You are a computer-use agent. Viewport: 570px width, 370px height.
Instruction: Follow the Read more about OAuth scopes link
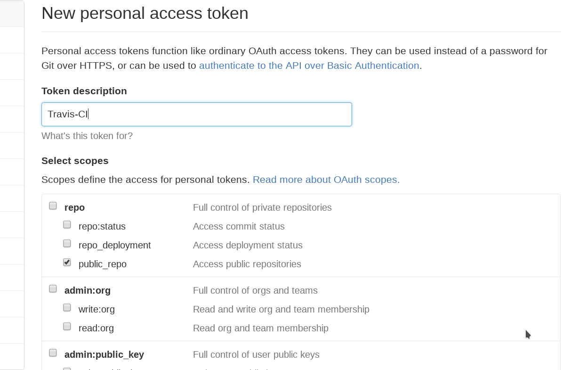tap(326, 180)
